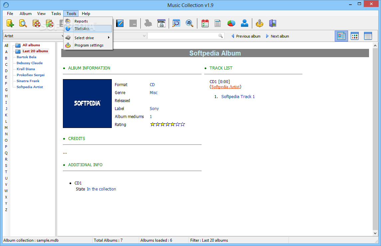Switch to list table view
Viewport: 381px width, 246px height.
click(x=368, y=36)
